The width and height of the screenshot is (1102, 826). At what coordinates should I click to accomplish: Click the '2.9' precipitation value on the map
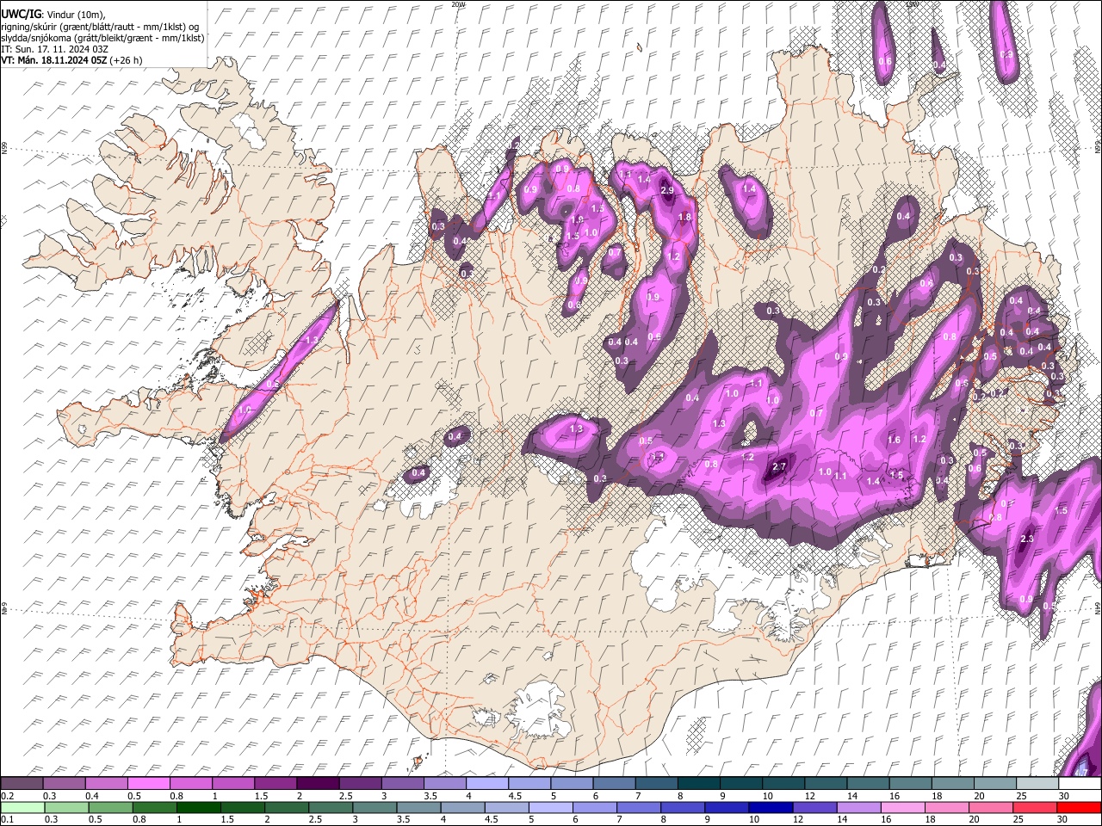[666, 190]
